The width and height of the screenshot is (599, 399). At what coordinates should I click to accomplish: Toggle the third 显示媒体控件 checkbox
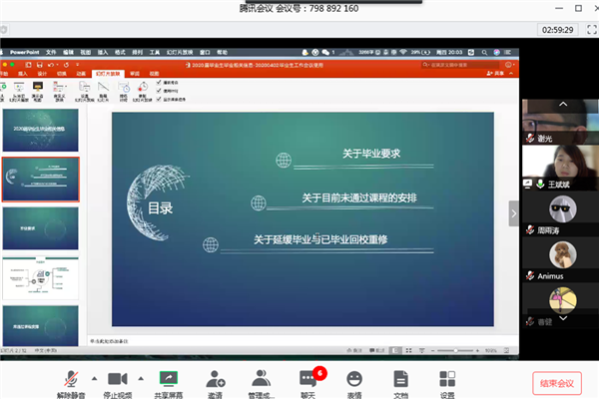pos(159,99)
